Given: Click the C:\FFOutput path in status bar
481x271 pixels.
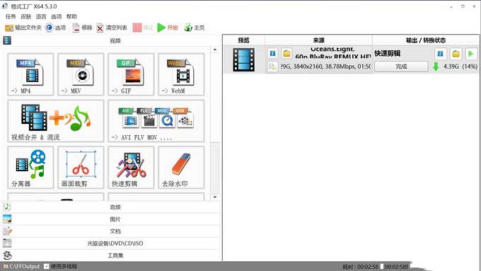Looking at the screenshot, I should click(x=25, y=266).
